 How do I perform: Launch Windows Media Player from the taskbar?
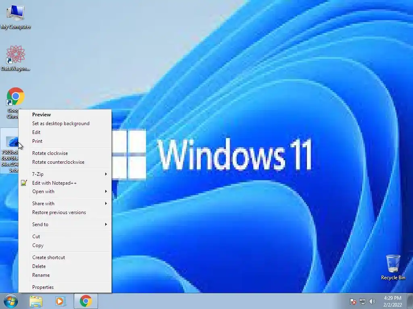(x=60, y=301)
